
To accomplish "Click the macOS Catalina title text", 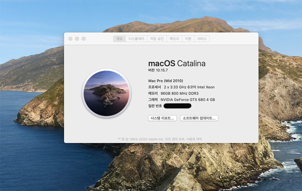I will 177,63.
